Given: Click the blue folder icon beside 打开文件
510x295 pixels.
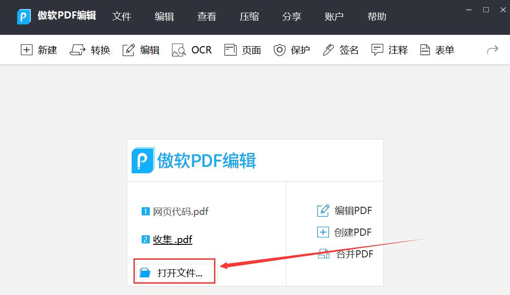Looking at the screenshot, I should 145,272.
